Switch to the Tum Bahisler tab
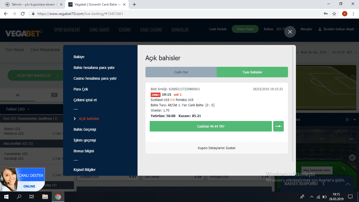Image resolution: width=359 pixels, height=202 pixels. (x=252, y=72)
